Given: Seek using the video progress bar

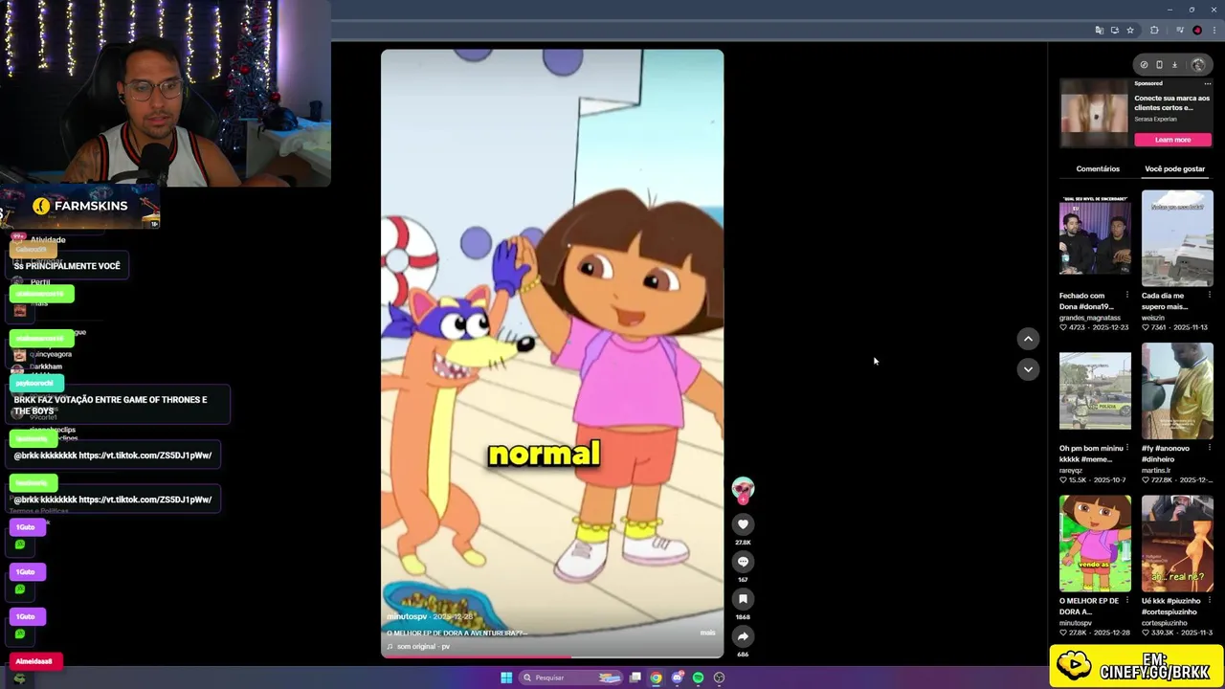Looking at the screenshot, I should [x=552, y=656].
